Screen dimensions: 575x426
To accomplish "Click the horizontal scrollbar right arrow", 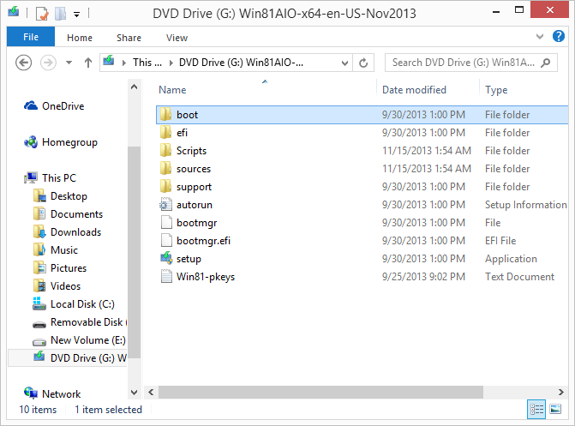I will (x=561, y=393).
